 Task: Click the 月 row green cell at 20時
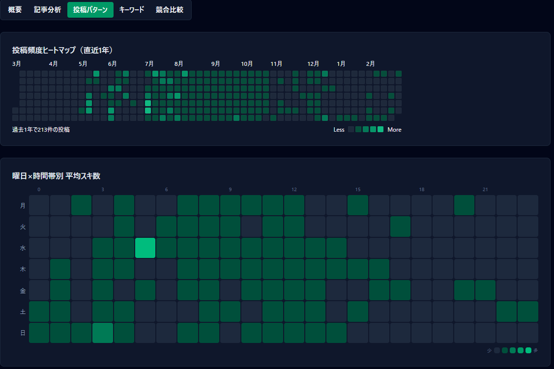464,205
